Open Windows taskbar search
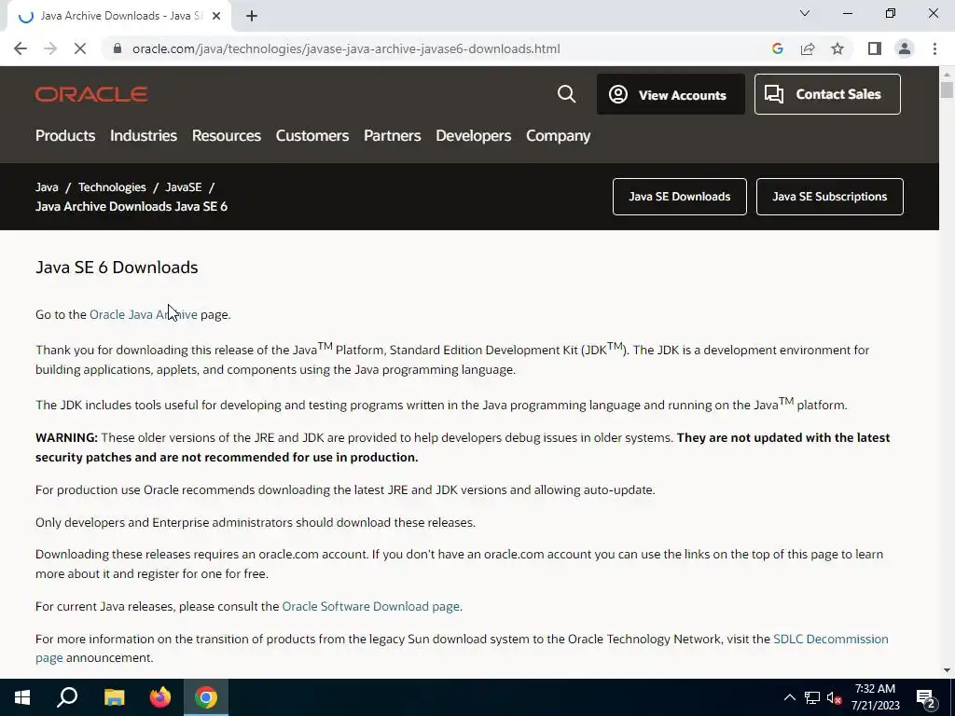This screenshot has width=955, height=716. coord(67,697)
